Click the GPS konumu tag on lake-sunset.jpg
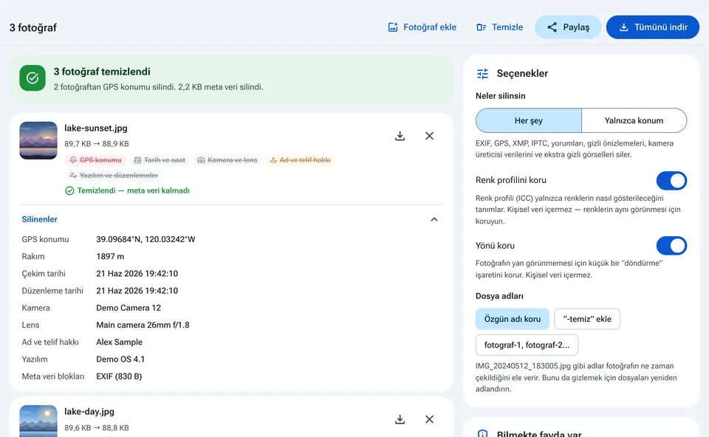 [95, 160]
